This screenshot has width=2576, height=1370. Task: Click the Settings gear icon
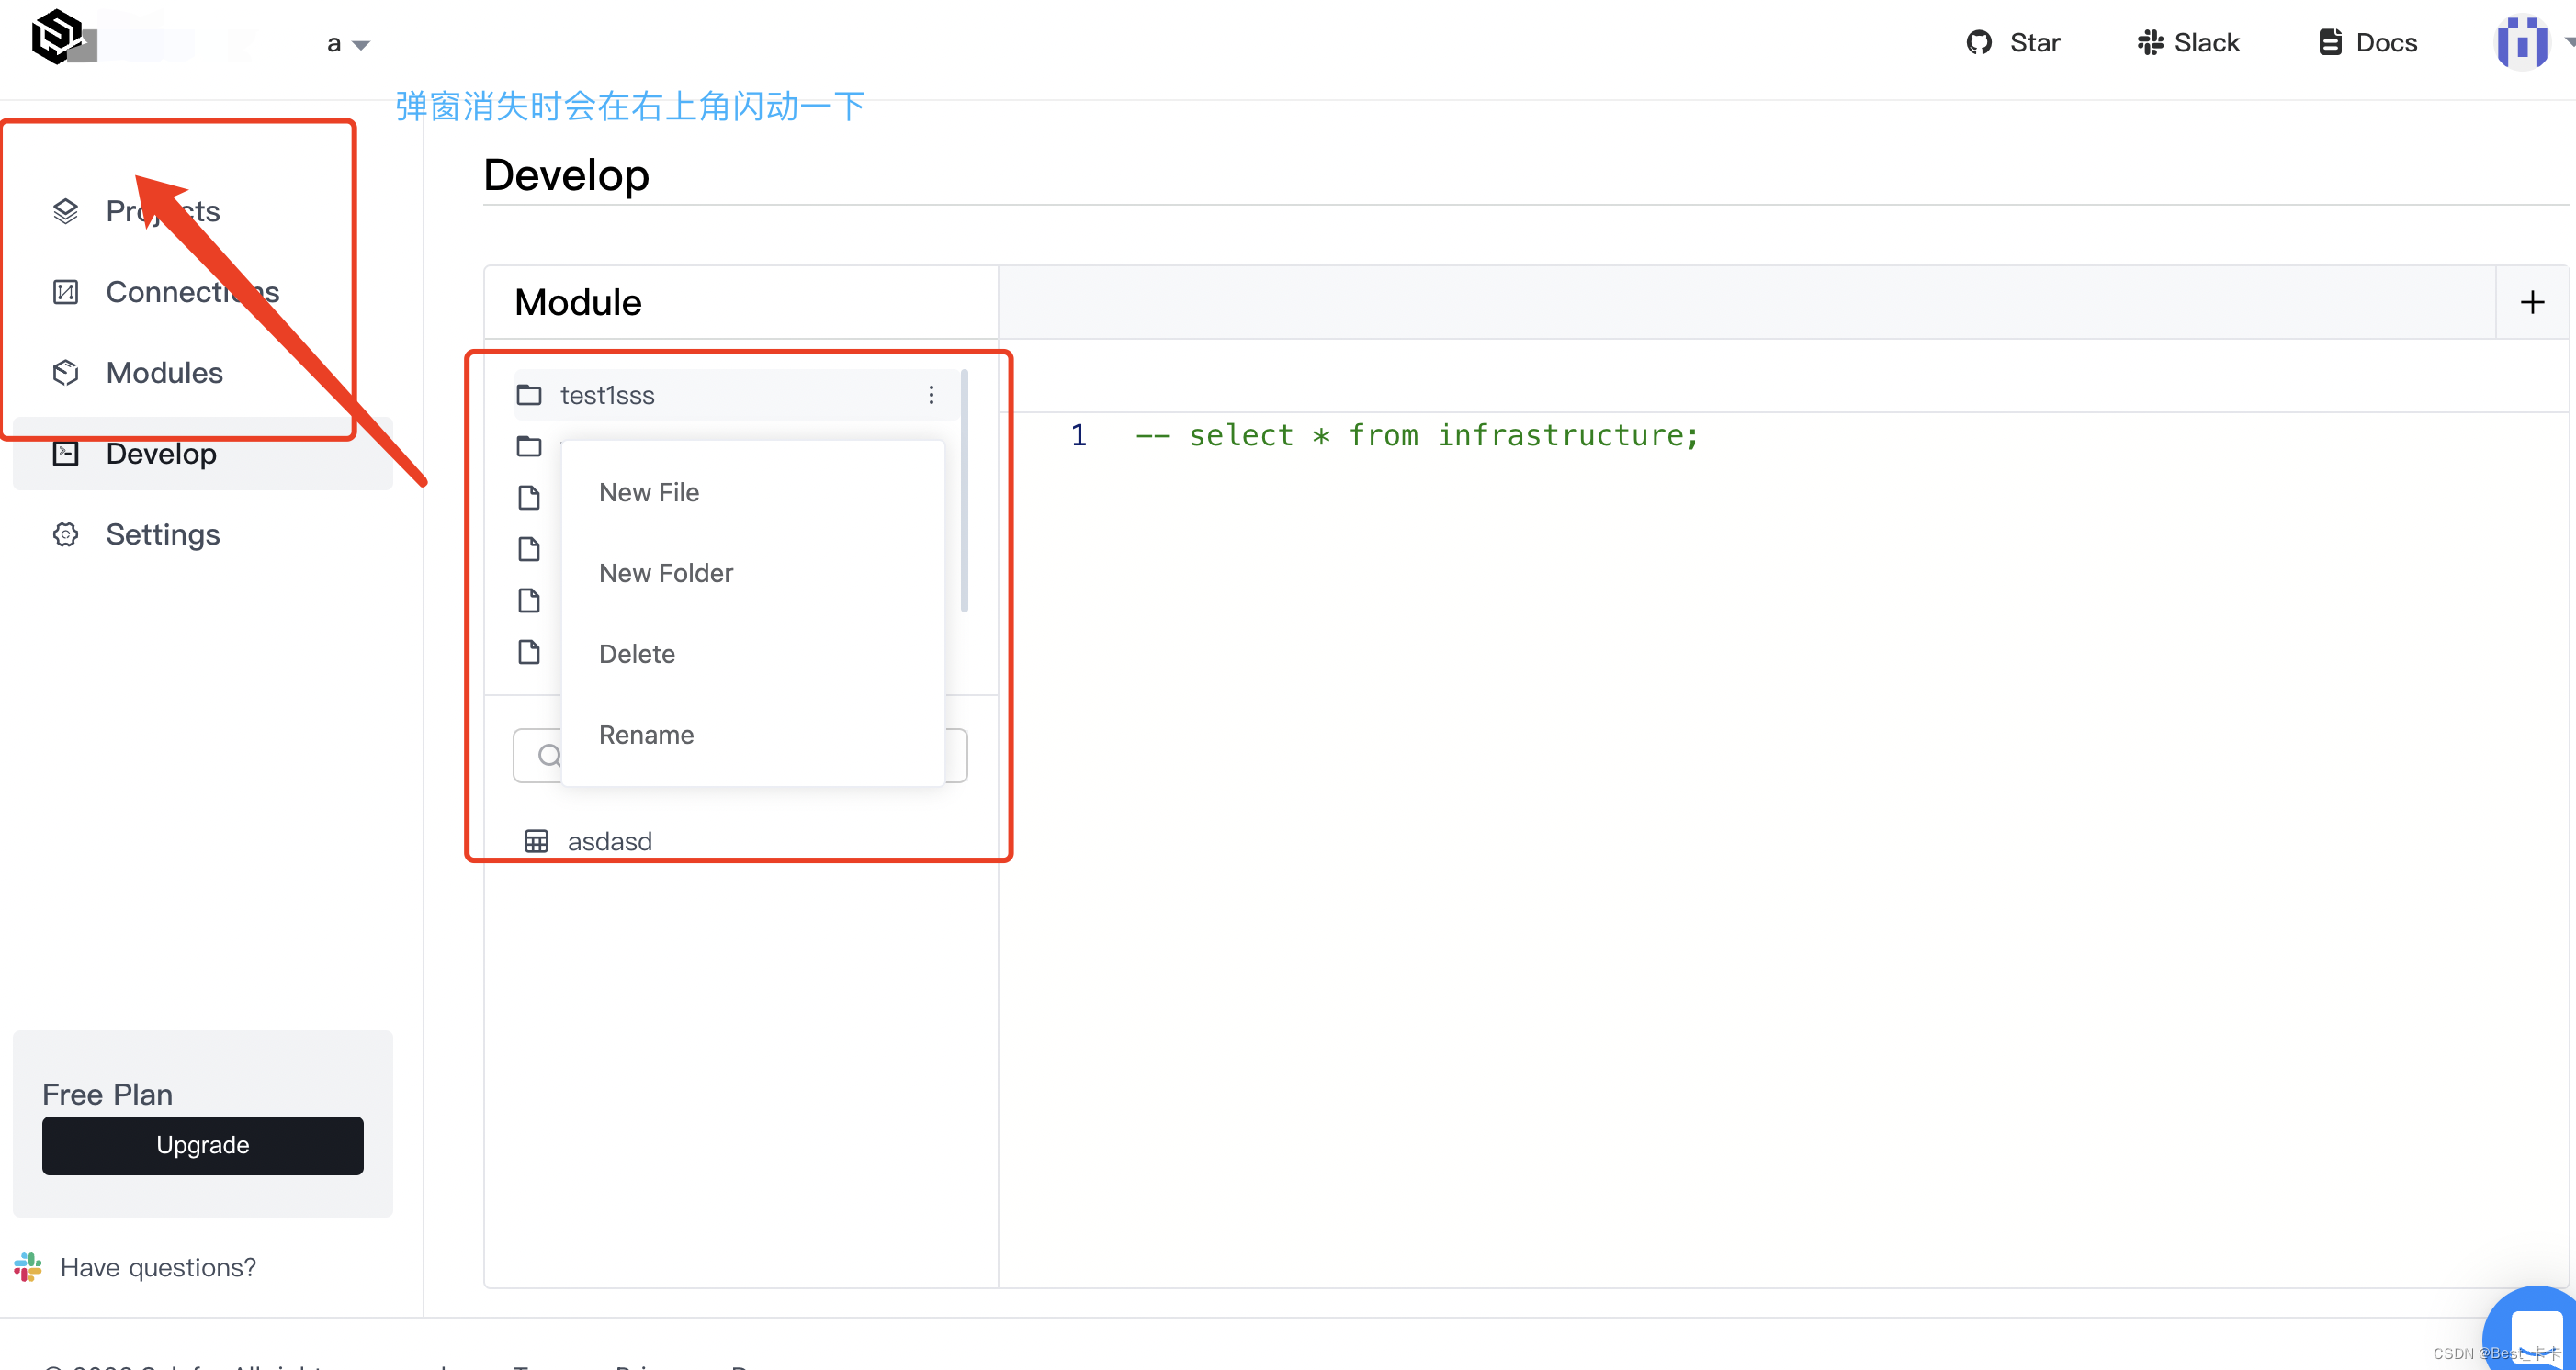65,534
